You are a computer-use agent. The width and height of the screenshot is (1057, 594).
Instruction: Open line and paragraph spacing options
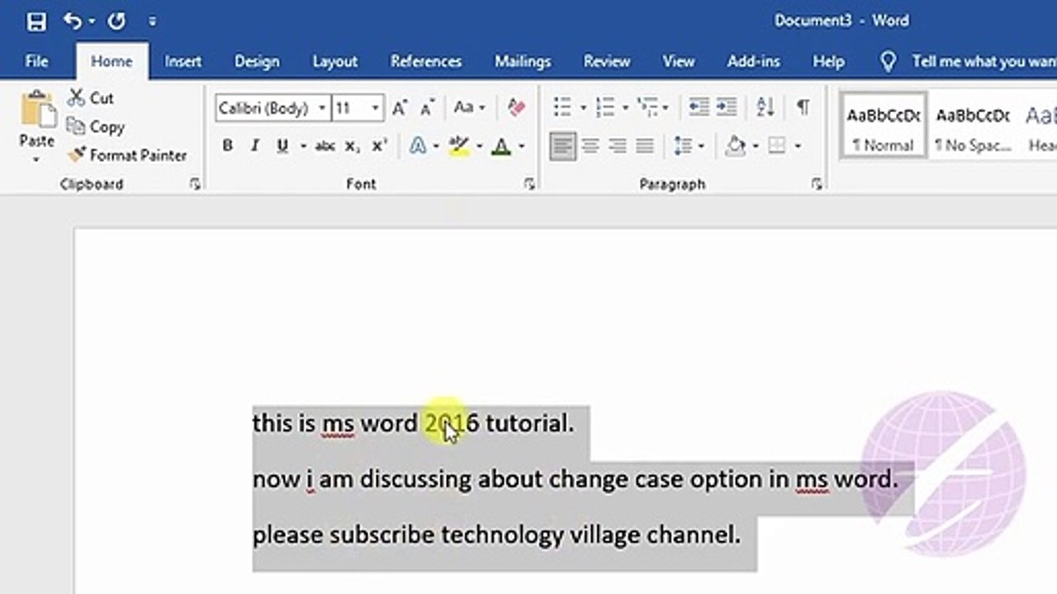tap(683, 146)
